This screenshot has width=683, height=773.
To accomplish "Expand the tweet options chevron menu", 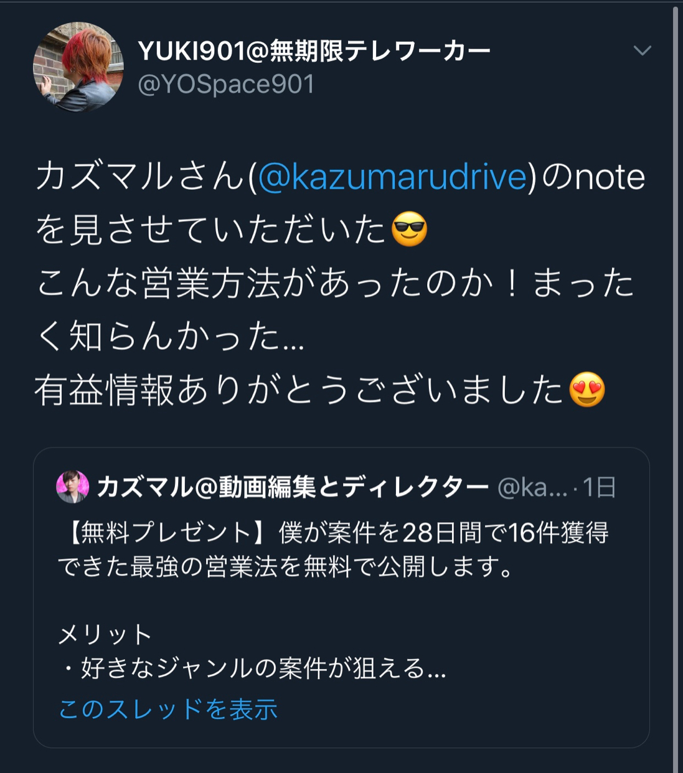I will click(642, 50).
